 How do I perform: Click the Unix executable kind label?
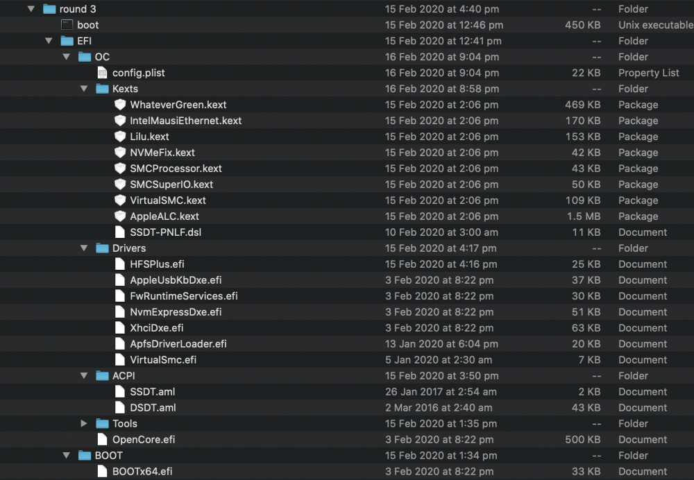click(x=656, y=25)
